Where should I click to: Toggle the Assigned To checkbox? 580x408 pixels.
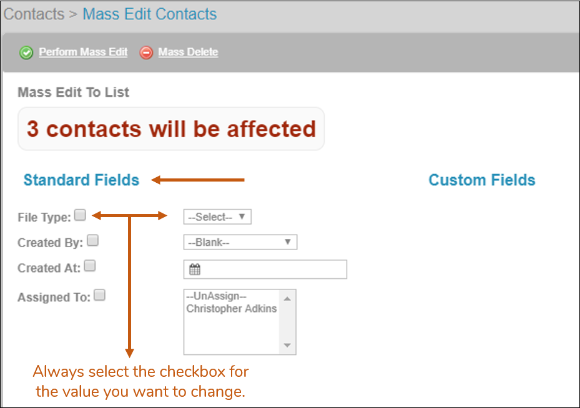pyautogui.click(x=99, y=294)
